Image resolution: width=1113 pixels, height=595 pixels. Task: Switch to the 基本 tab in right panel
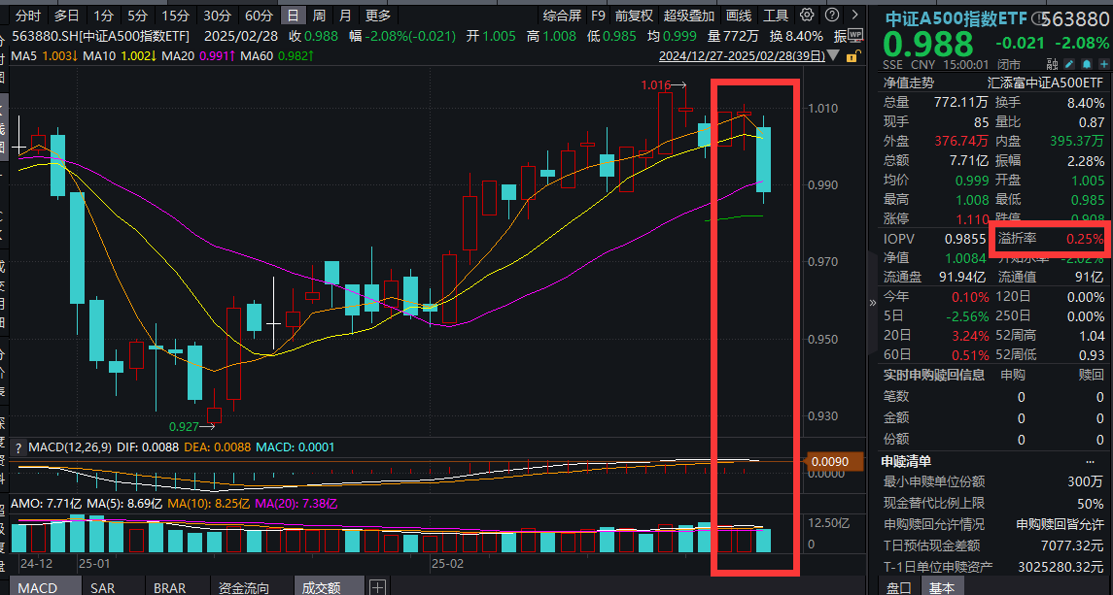pos(943,586)
